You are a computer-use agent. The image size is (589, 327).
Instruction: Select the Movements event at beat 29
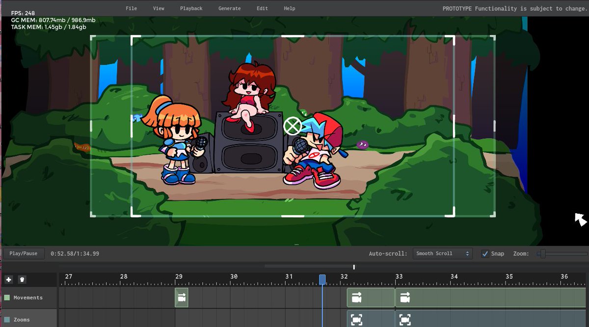point(182,298)
